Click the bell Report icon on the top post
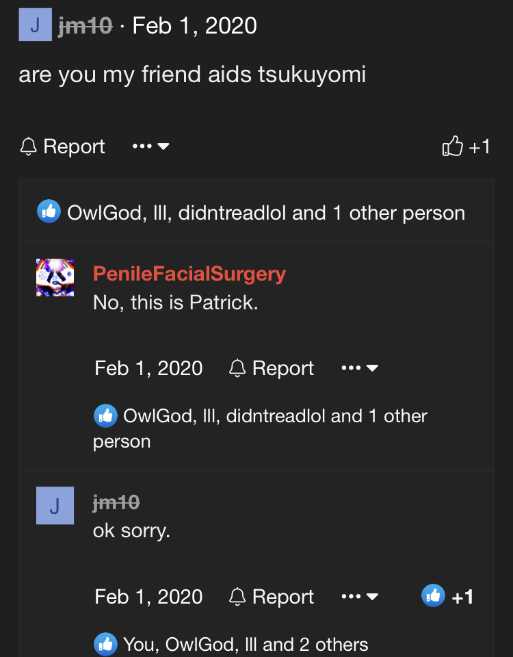The image size is (513, 657). tap(28, 146)
